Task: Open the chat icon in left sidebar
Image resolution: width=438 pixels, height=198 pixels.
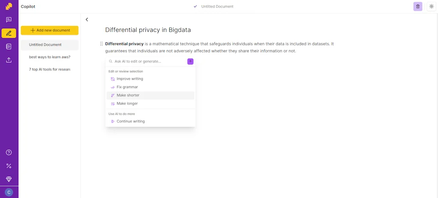Action: point(9,20)
